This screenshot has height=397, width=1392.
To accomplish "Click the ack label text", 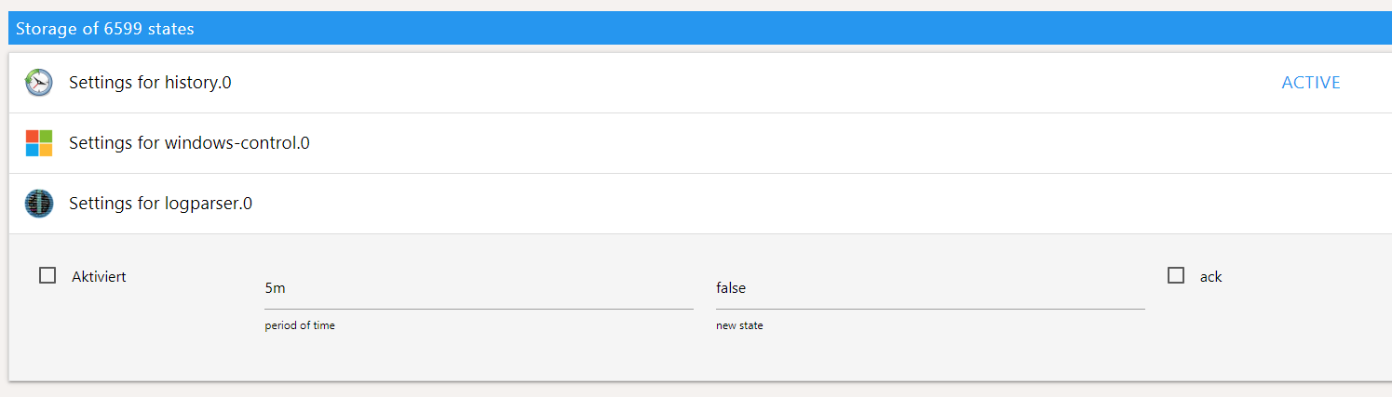I will 1210,276.
